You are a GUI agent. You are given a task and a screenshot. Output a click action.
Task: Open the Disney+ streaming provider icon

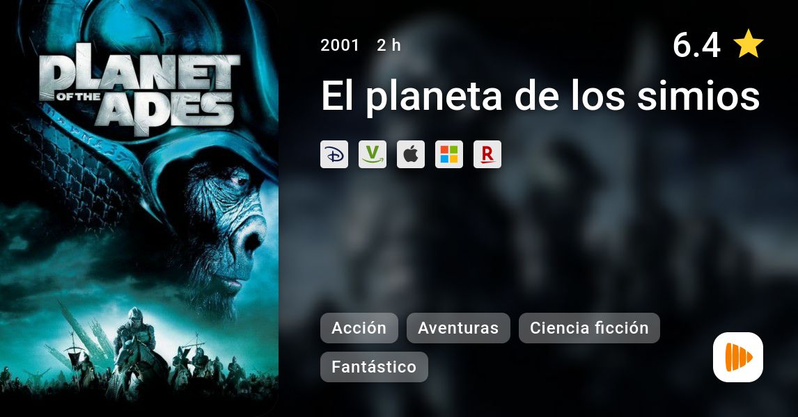point(334,154)
